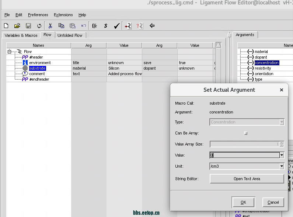293x217 pixels.
Task: Click the red question mark toolbar icon
Action: click(140, 26)
